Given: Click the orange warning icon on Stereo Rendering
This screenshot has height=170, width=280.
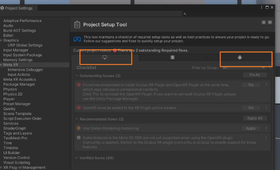Looking at the screenshot, I should click(x=78, y=128).
